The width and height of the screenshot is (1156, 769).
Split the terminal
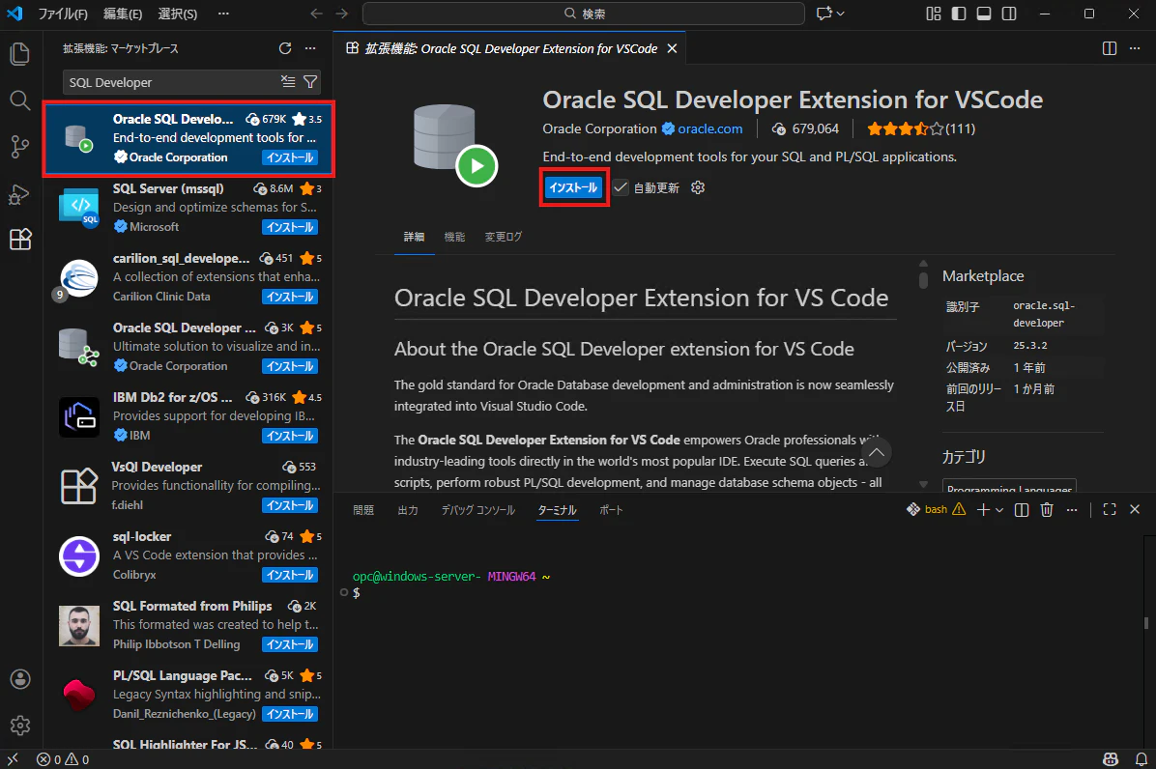tap(1021, 510)
